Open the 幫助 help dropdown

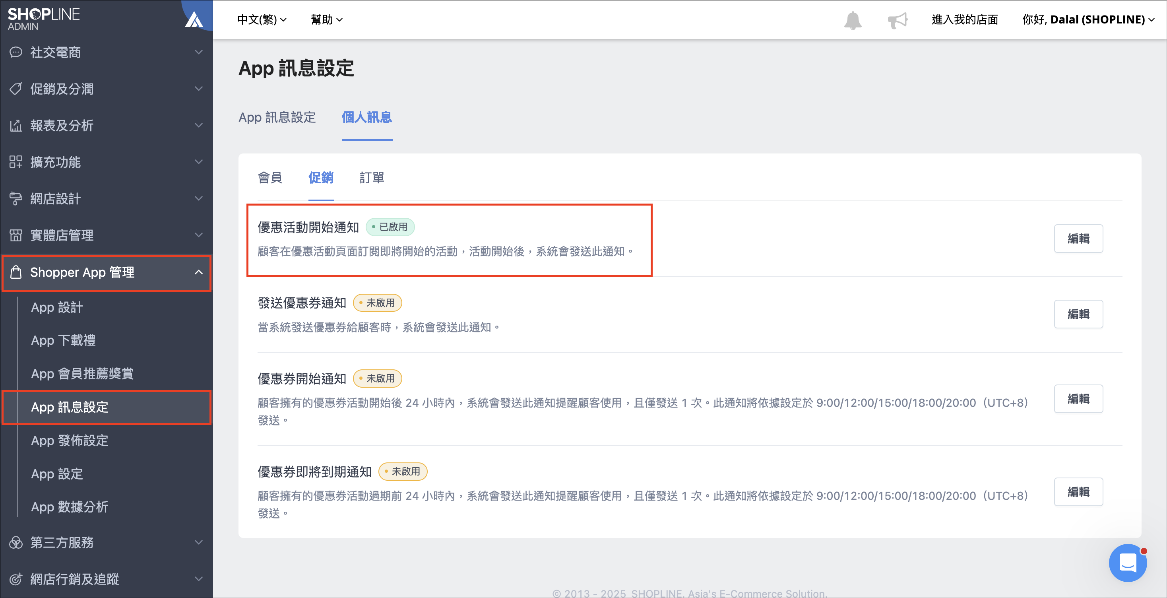[x=327, y=19]
